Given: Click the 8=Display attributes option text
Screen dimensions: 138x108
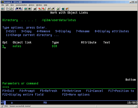Looking at the screenshot, I should point(112,31).
